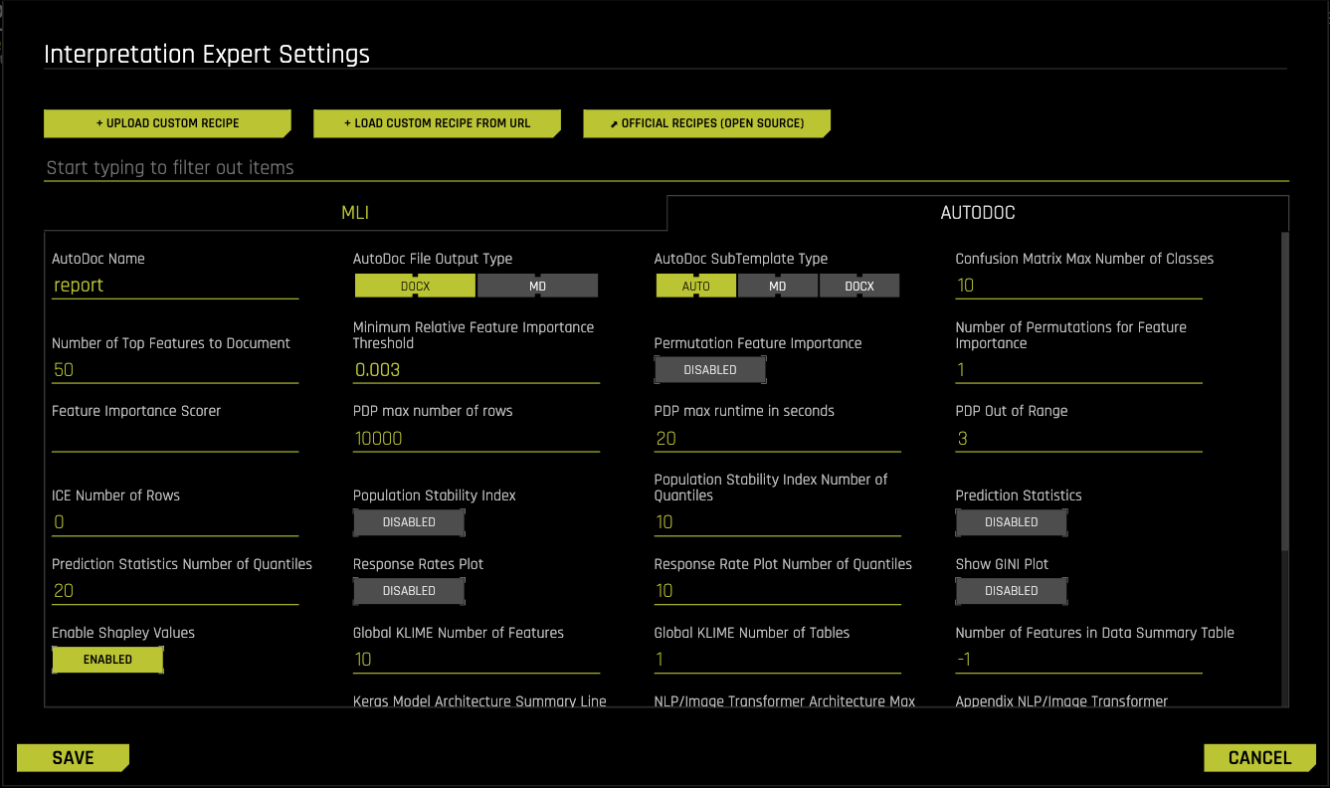Upload a custom recipe
1330x788 pixels.
point(167,122)
